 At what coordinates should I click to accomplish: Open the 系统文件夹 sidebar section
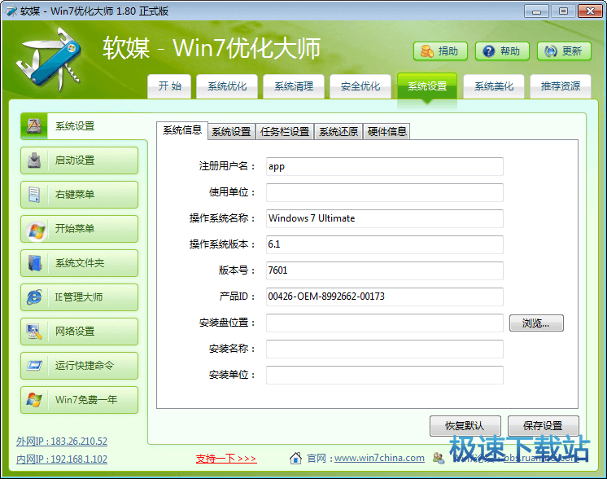tap(80, 263)
